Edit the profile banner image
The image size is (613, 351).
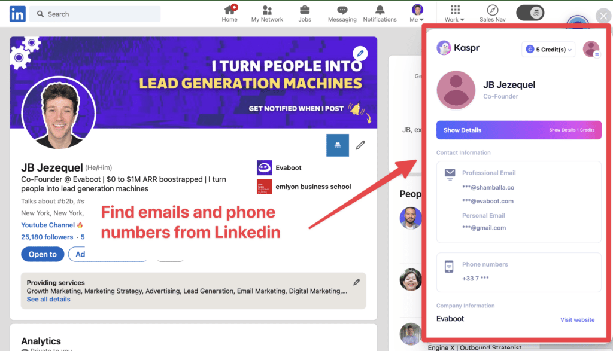coord(360,53)
